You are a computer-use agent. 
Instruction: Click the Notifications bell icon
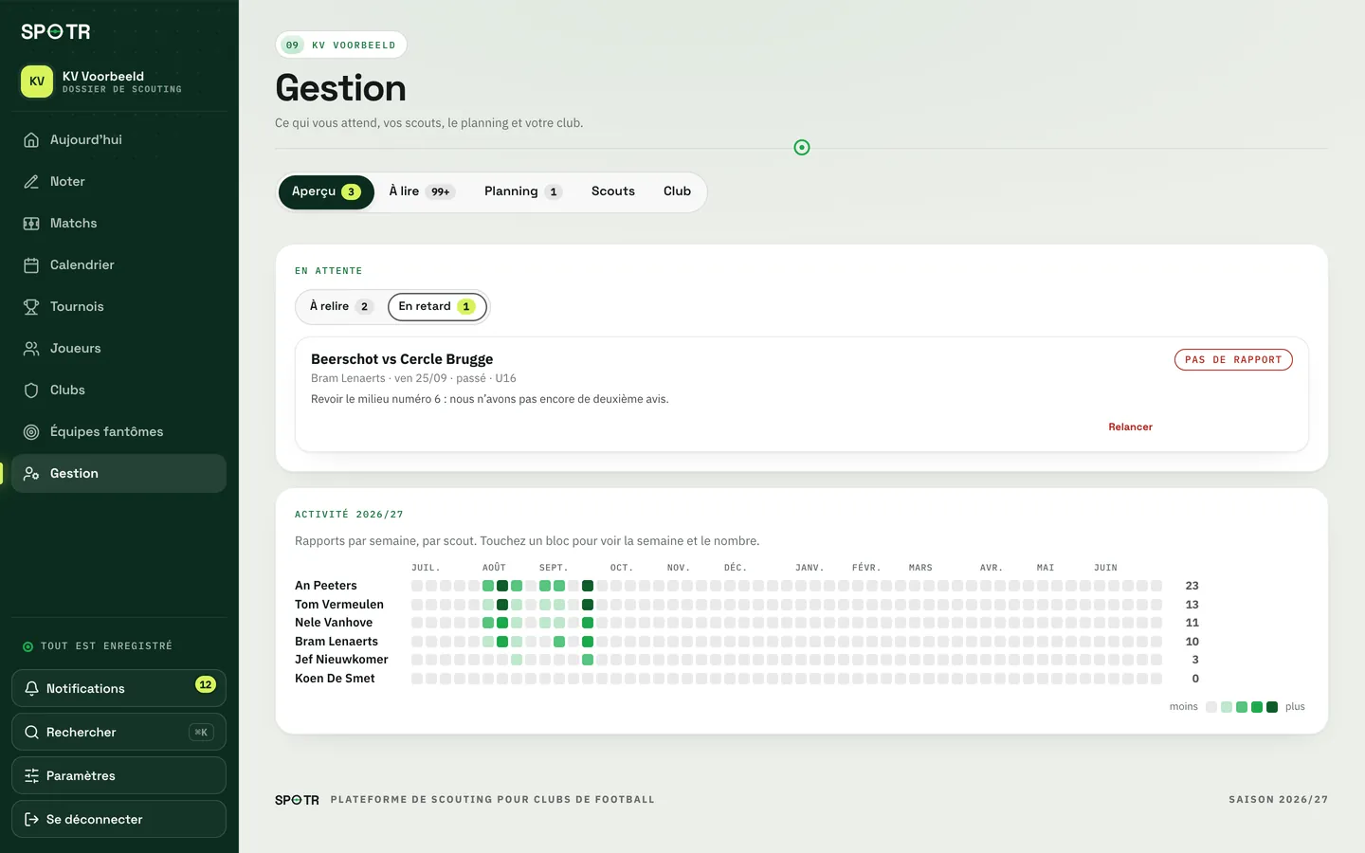coord(31,689)
